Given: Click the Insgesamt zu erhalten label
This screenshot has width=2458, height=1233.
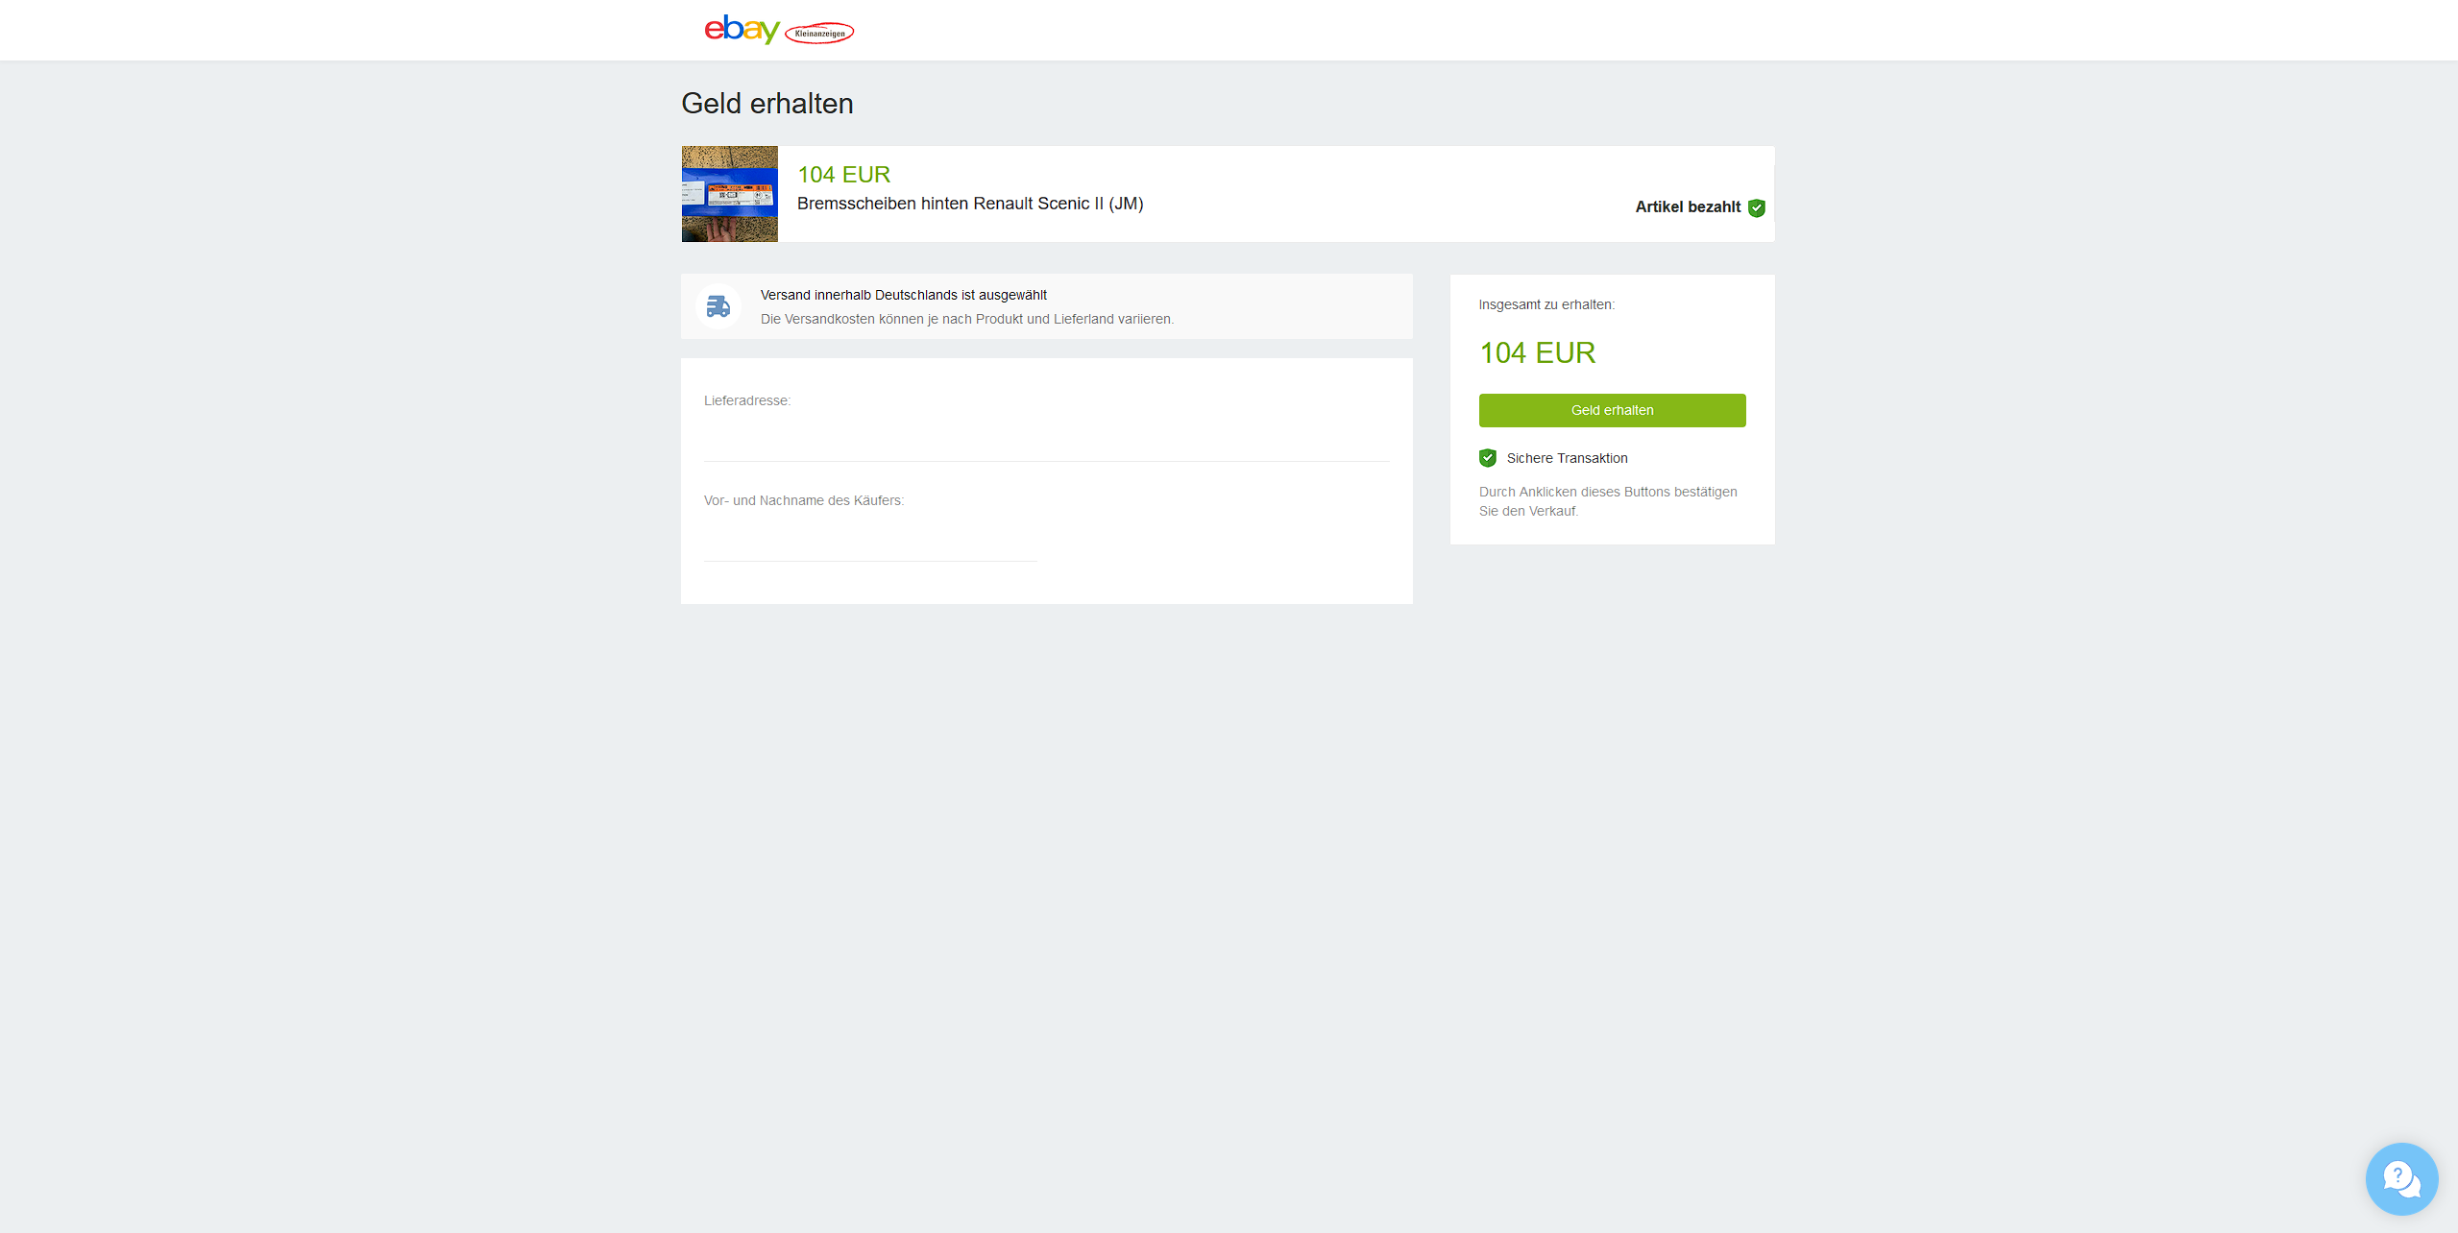Looking at the screenshot, I should point(1546,304).
